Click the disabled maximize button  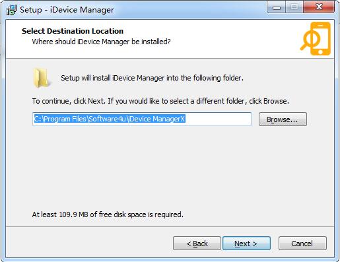click(x=294, y=7)
